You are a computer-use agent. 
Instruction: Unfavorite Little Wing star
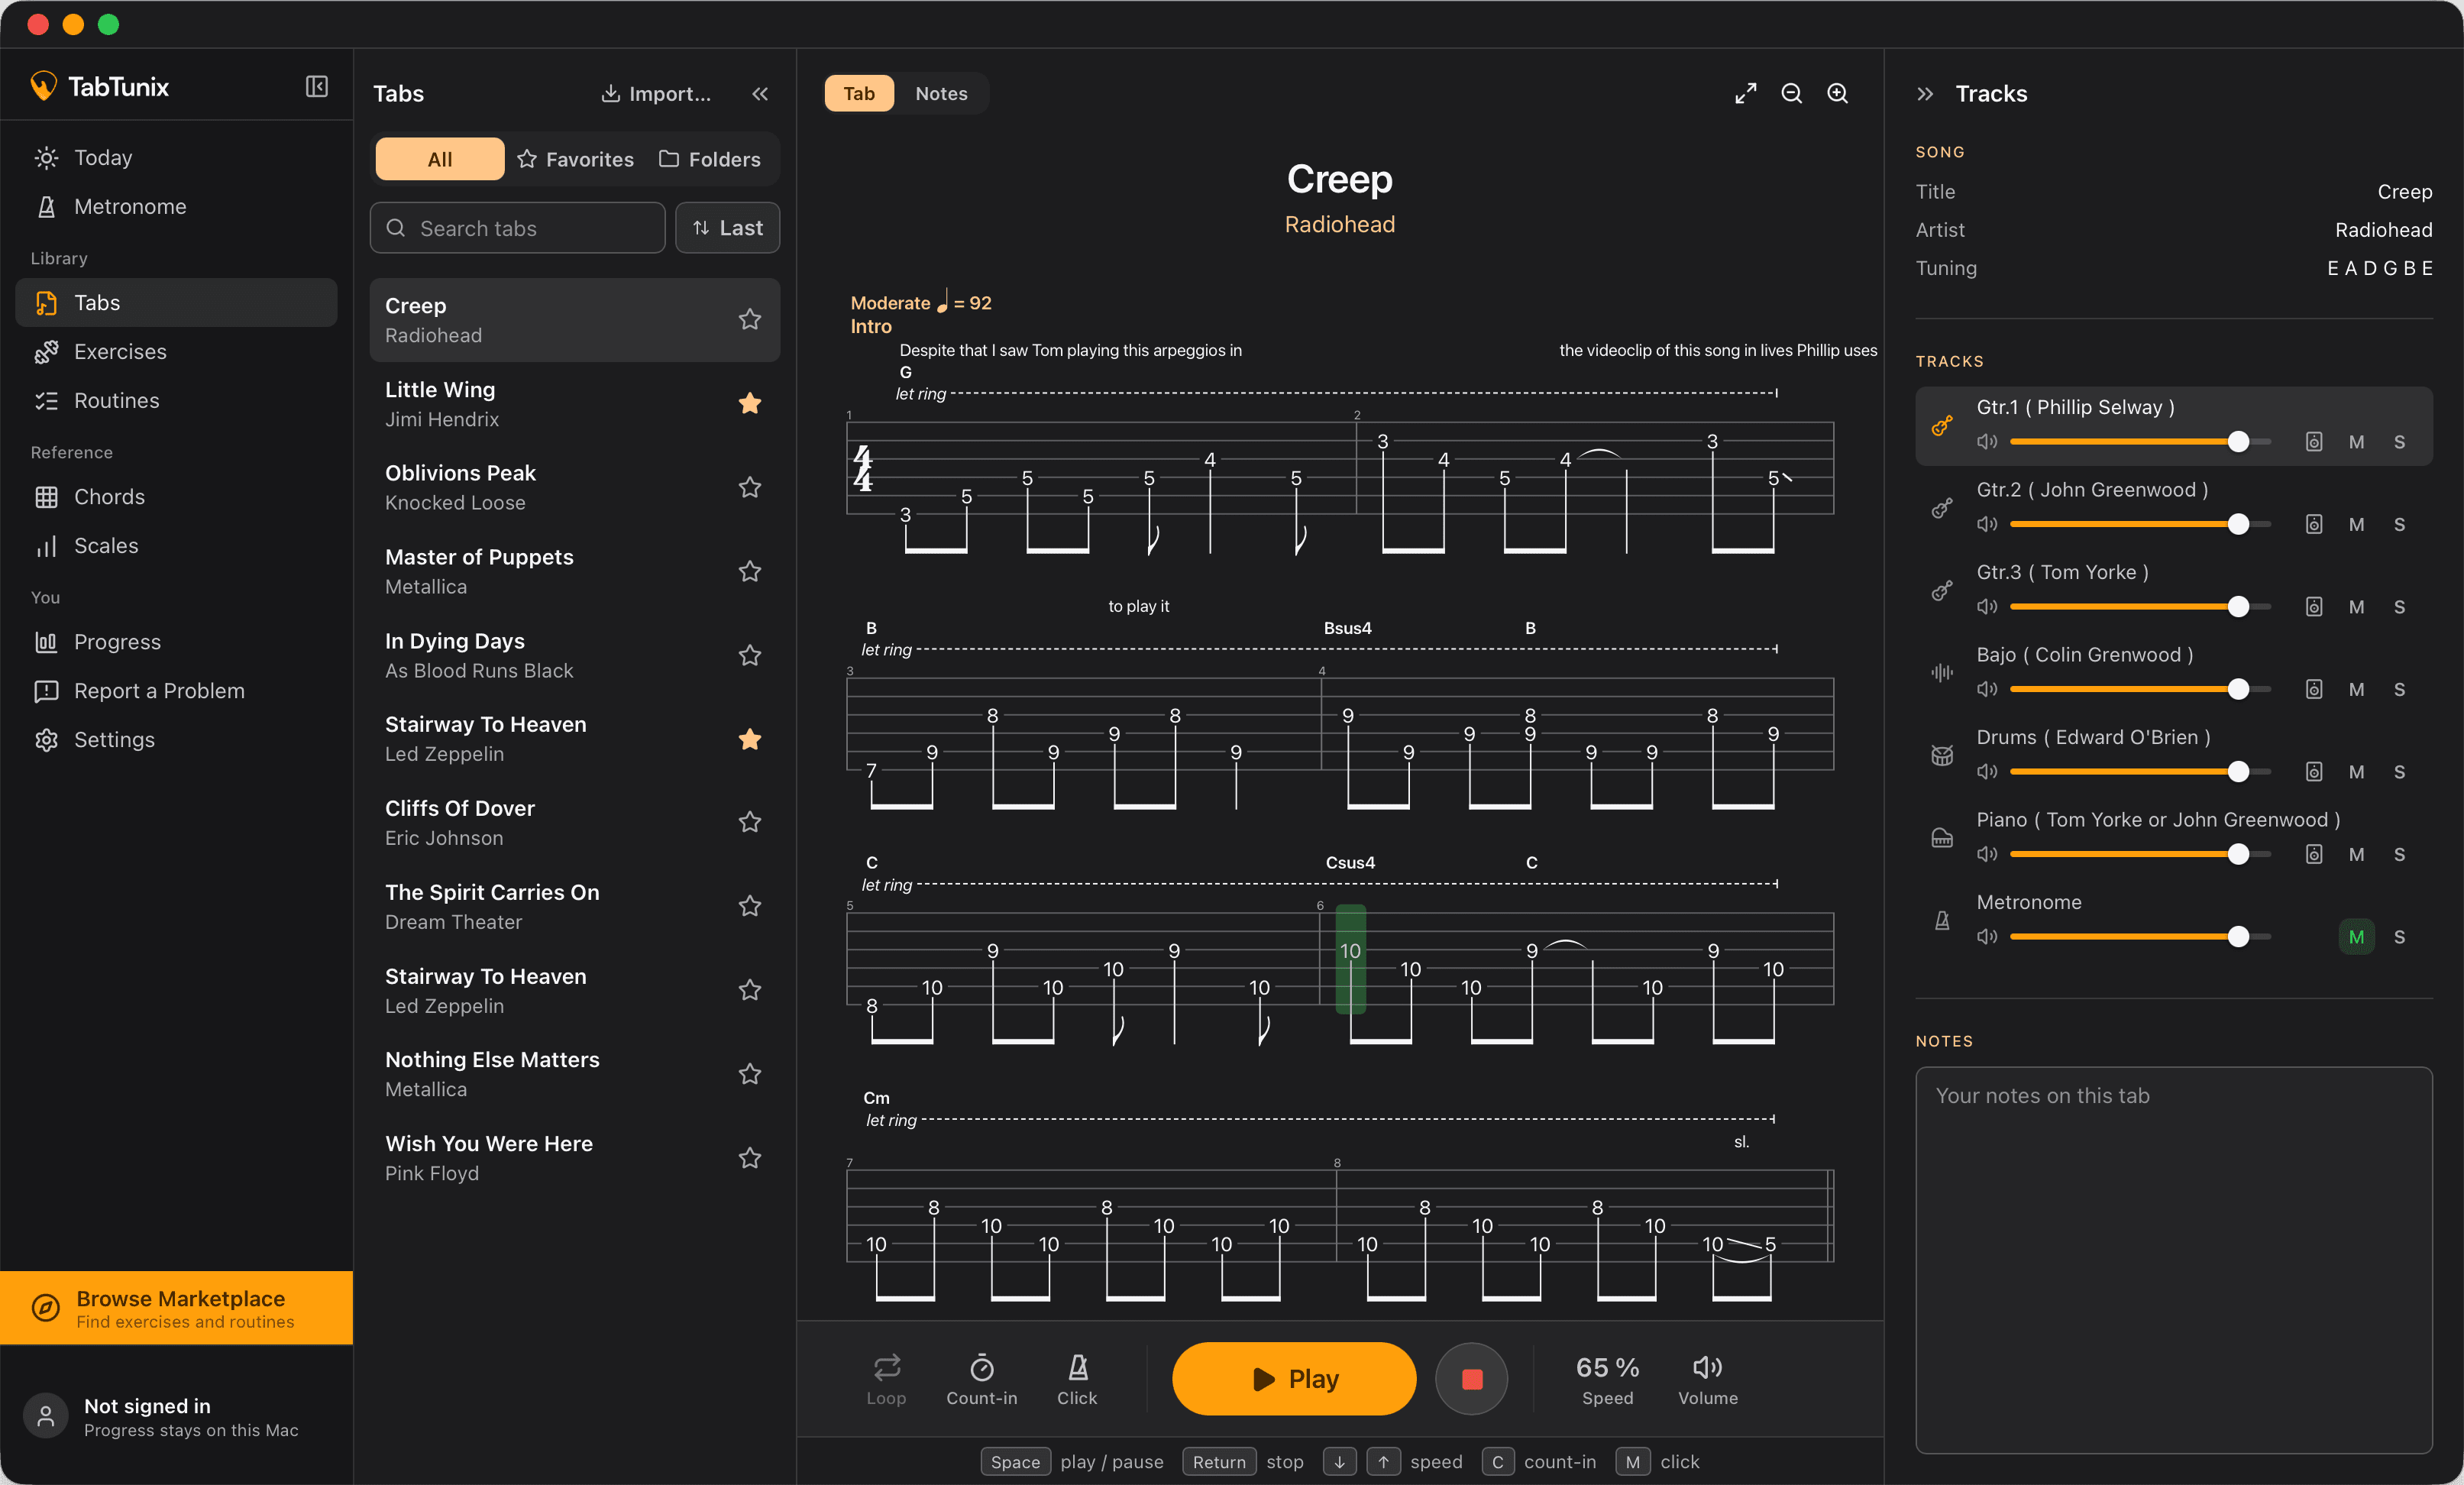click(749, 403)
